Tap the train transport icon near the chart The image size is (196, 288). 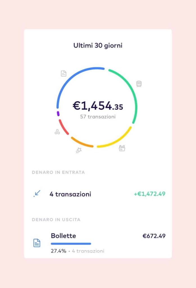(x=139, y=84)
